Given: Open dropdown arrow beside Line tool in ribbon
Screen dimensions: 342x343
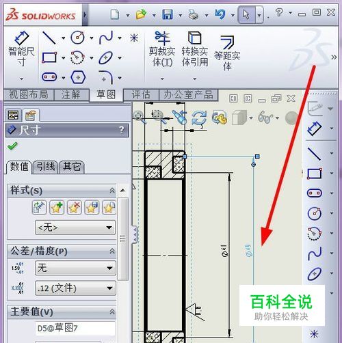Looking at the screenshot, I should pyautogui.click(x=63, y=38).
